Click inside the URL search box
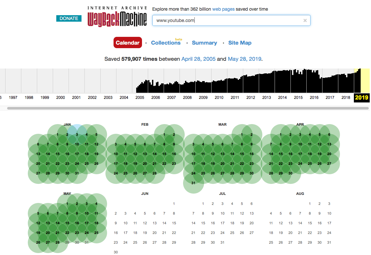The width and height of the screenshot is (371, 255). pyautogui.click(x=226, y=20)
